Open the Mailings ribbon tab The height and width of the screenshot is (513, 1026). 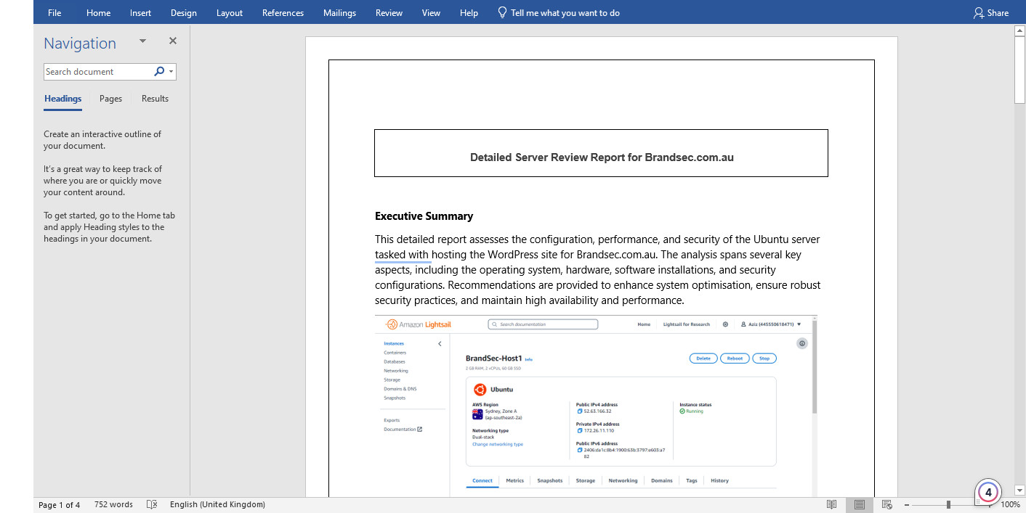point(339,12)
